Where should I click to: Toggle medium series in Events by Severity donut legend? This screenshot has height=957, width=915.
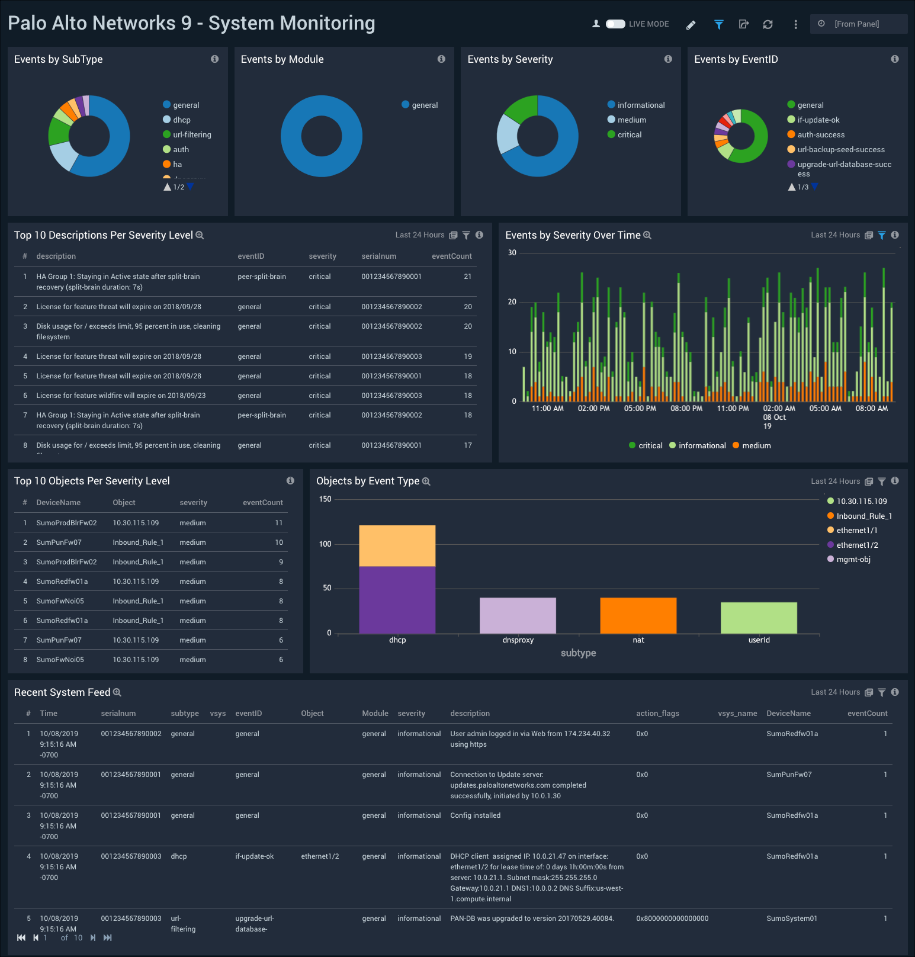[627, 120]
